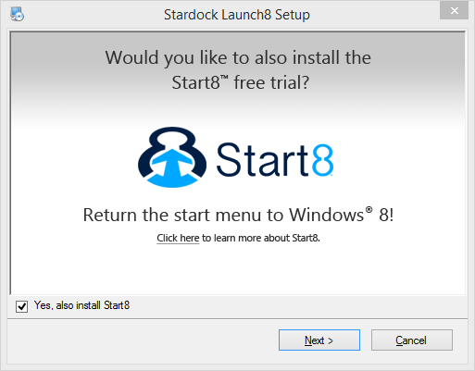The width and height of the screenshot is (475, 371).
Task: Click blank white area below learn more link
Action: 238,270
